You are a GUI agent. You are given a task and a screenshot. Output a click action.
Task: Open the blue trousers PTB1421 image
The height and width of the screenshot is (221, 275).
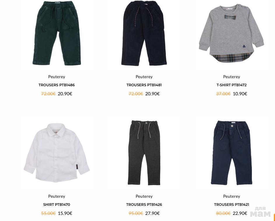coord(232,152)
